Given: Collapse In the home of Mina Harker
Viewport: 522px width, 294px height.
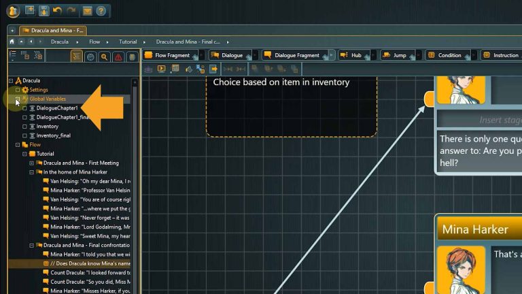Looking at the screenshot, I should tap(32, 172).
